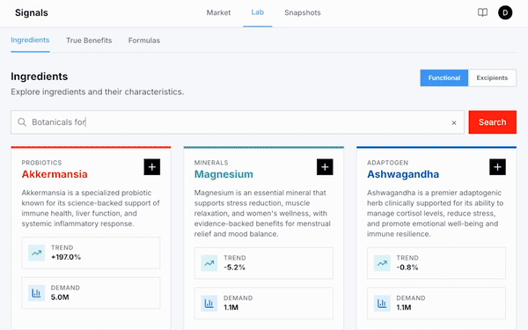This screenshot has height=330, width=528.
Task: Click the Ashwagandha description paragraph
Action: click(x=435, y=214)
